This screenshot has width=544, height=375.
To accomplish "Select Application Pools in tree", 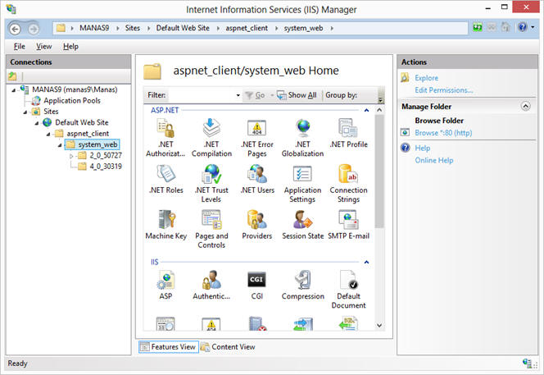I will point(72,101).
